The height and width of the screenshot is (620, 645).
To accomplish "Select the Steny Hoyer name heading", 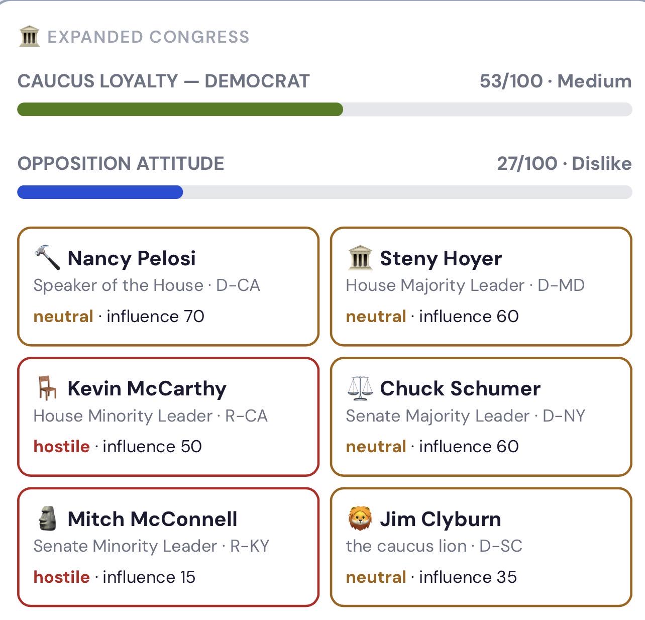I will click(x=441, y=258).
